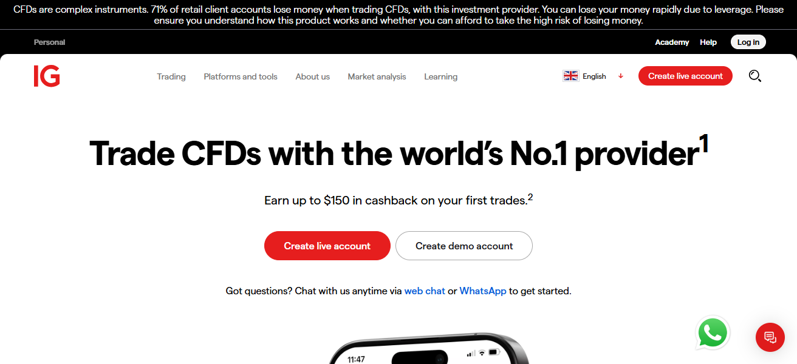Open Platforms and tools menu
Viewport: 797px width, 364px height.
click(x=241, y=76)
